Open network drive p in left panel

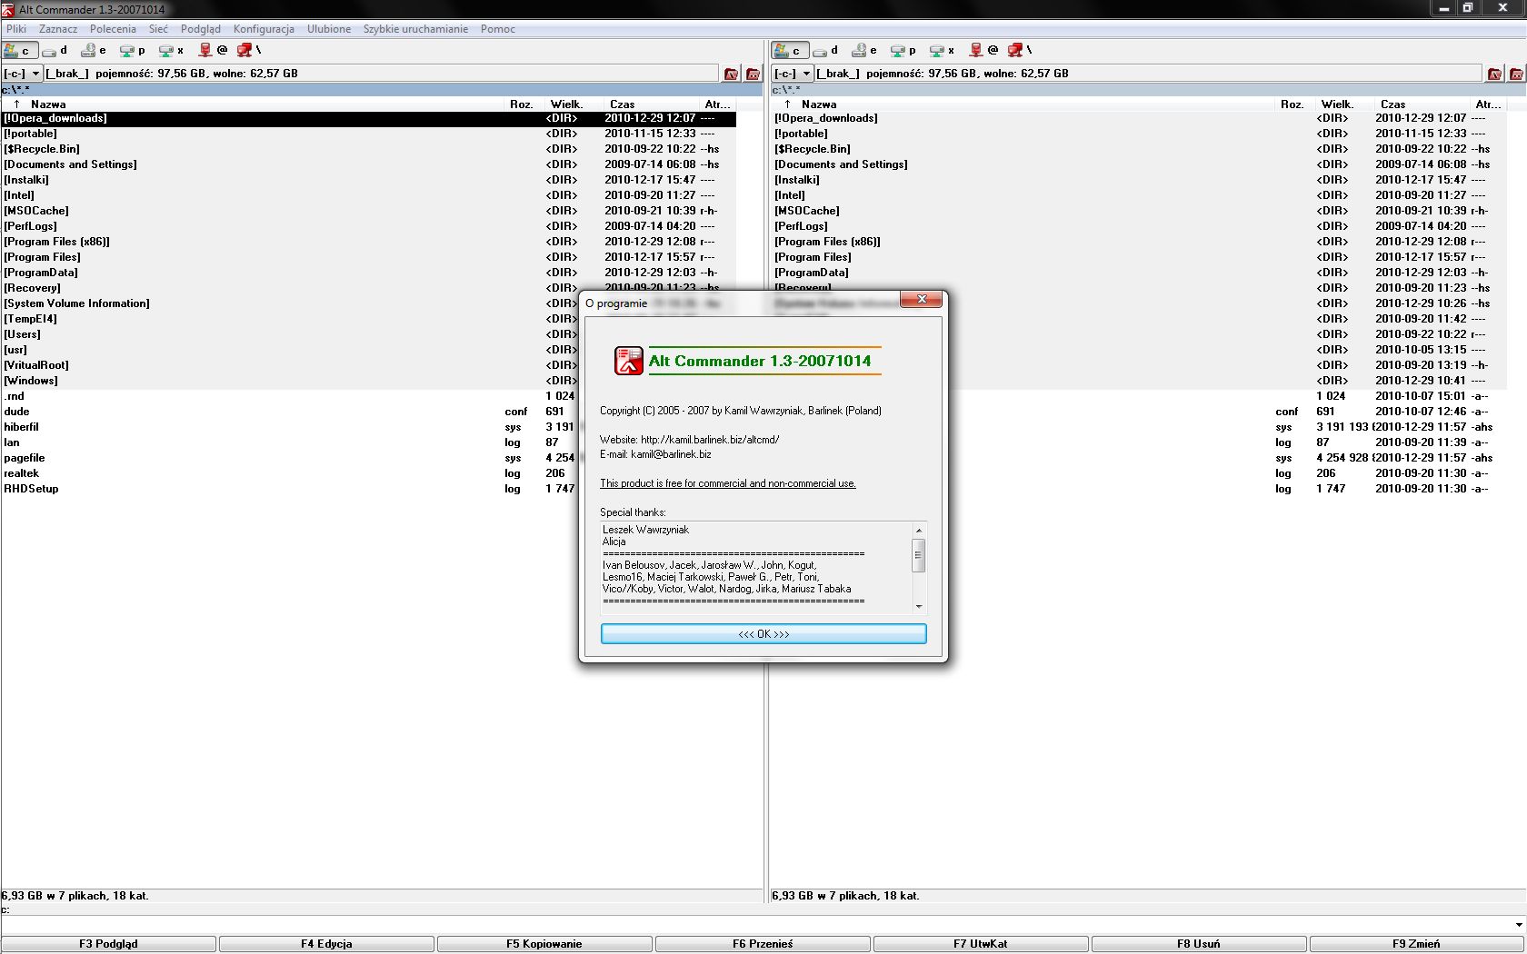click(133, 51)
